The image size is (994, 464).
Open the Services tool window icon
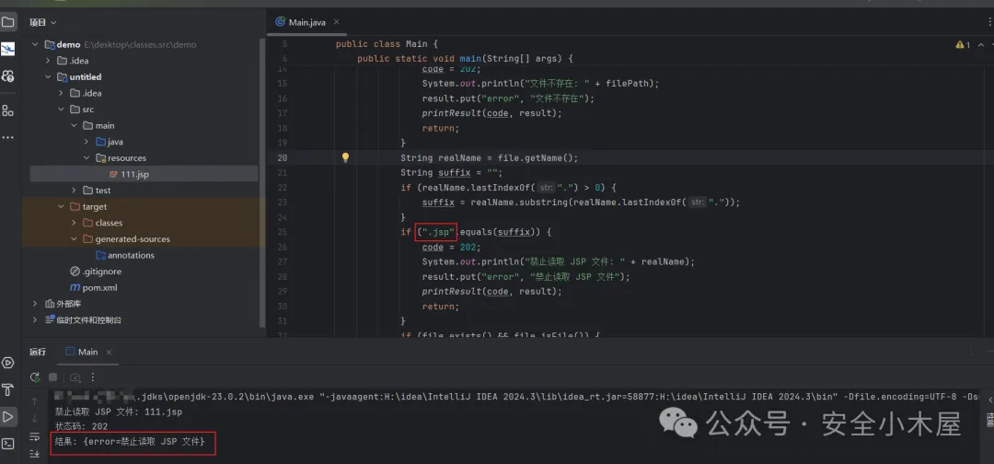(x=8, y=362)
